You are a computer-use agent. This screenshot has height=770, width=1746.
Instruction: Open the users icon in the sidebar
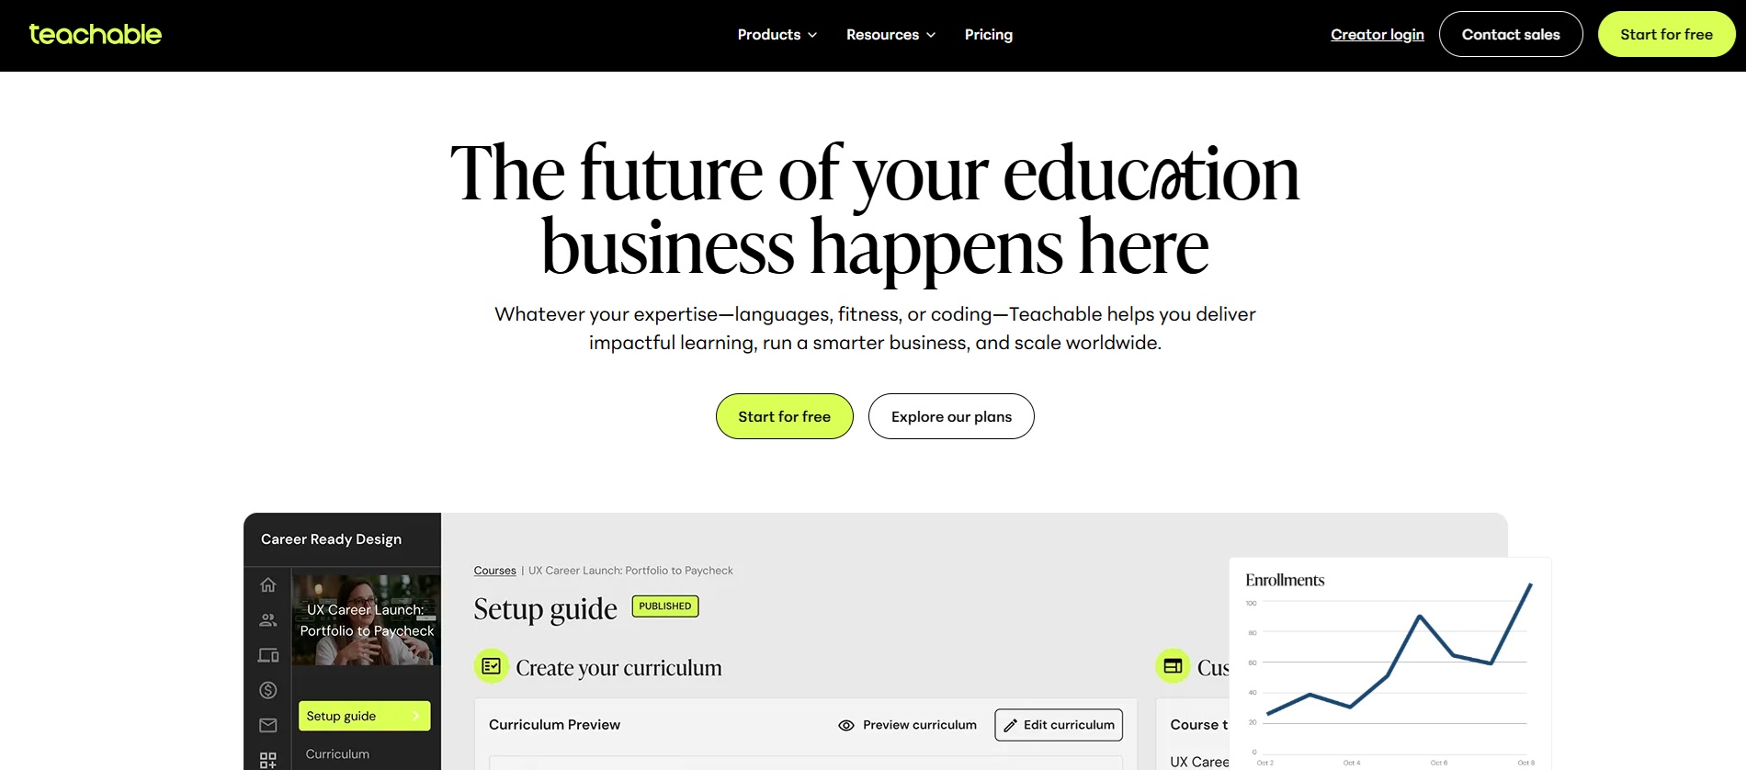click(267, 620)
